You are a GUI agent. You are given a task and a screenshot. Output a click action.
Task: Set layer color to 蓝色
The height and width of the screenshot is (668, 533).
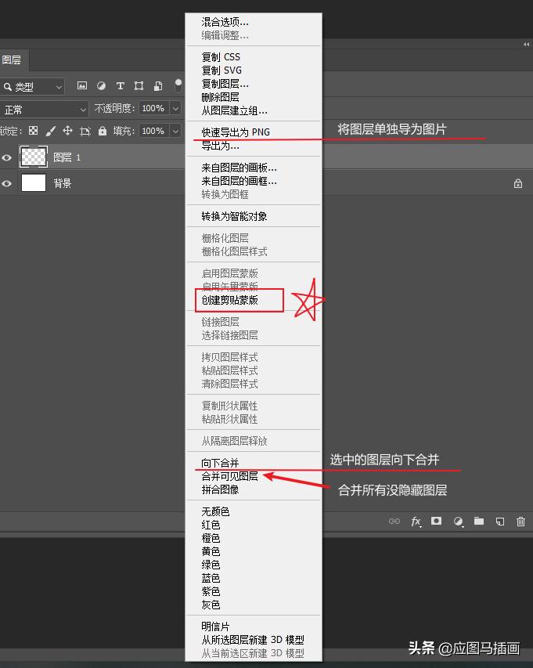(x=211, y=578)
